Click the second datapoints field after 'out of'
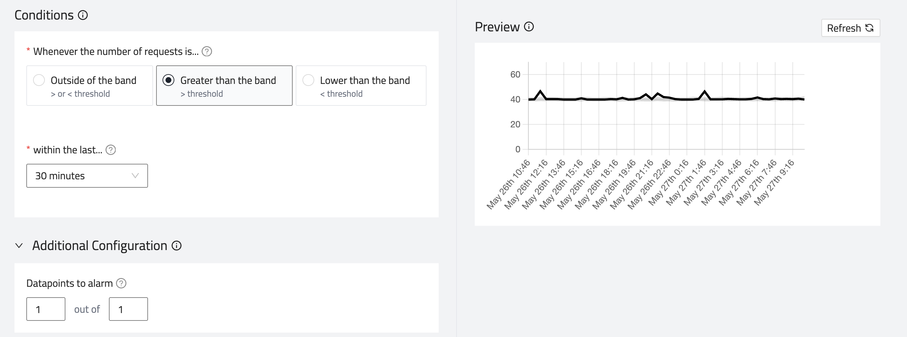 [128, 309]
